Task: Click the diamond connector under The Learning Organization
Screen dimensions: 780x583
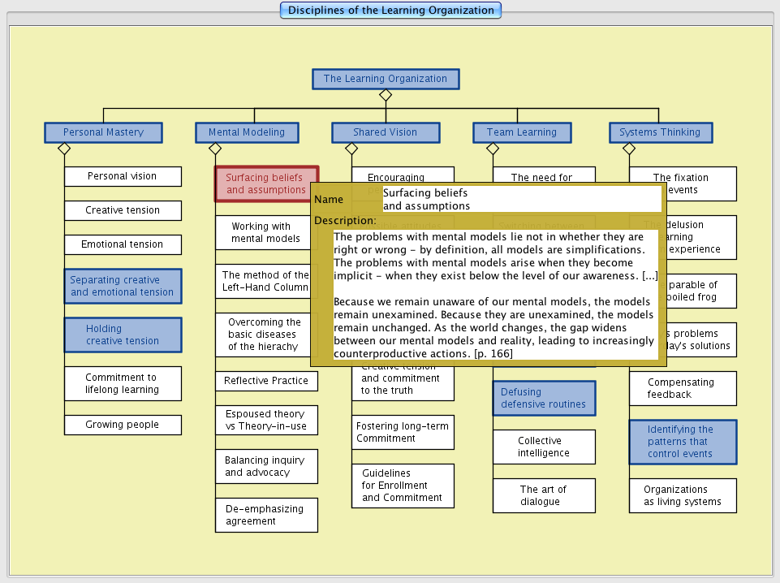Action: pyautogui.click(x=386, y=95)
